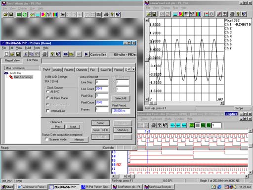Click the plot's horizontal scrollbar right arrow
The width and height of the screenshot is (253, 190).
(x=222, y=103)
